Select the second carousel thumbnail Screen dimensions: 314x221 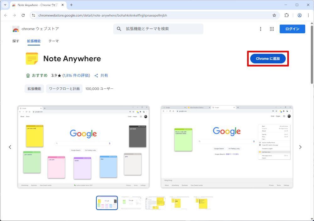coord(131,203)
